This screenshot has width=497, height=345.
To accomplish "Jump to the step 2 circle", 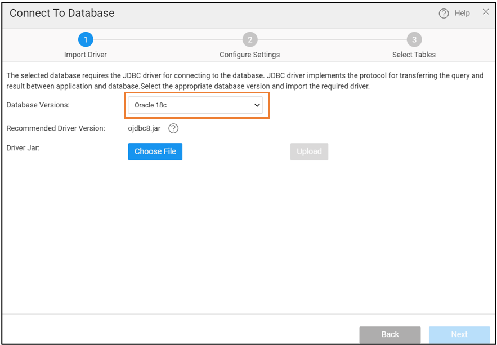I will click(x=249, y=39).
